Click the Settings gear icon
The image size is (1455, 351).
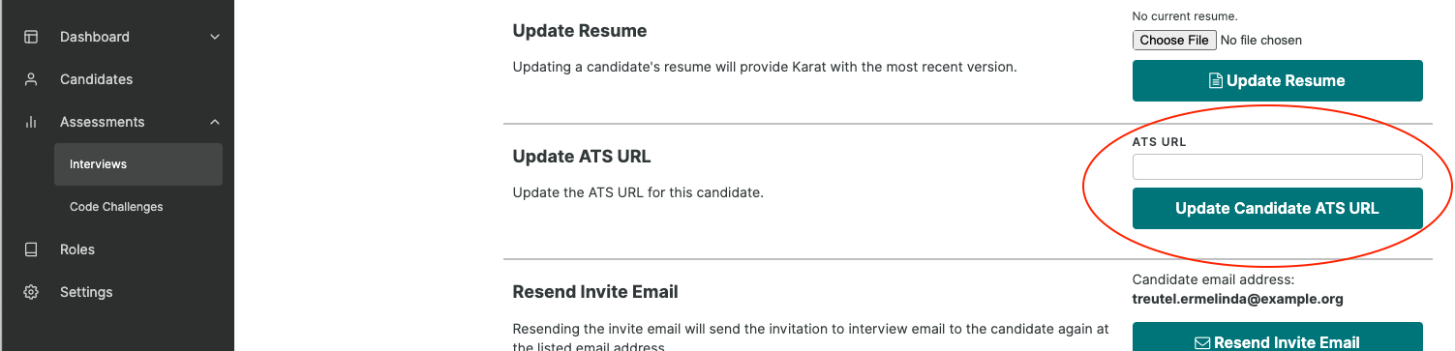point(31,292)
